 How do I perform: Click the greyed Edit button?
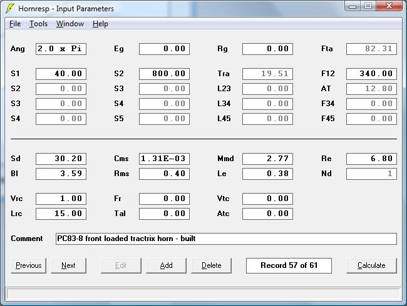click(121, 265)
